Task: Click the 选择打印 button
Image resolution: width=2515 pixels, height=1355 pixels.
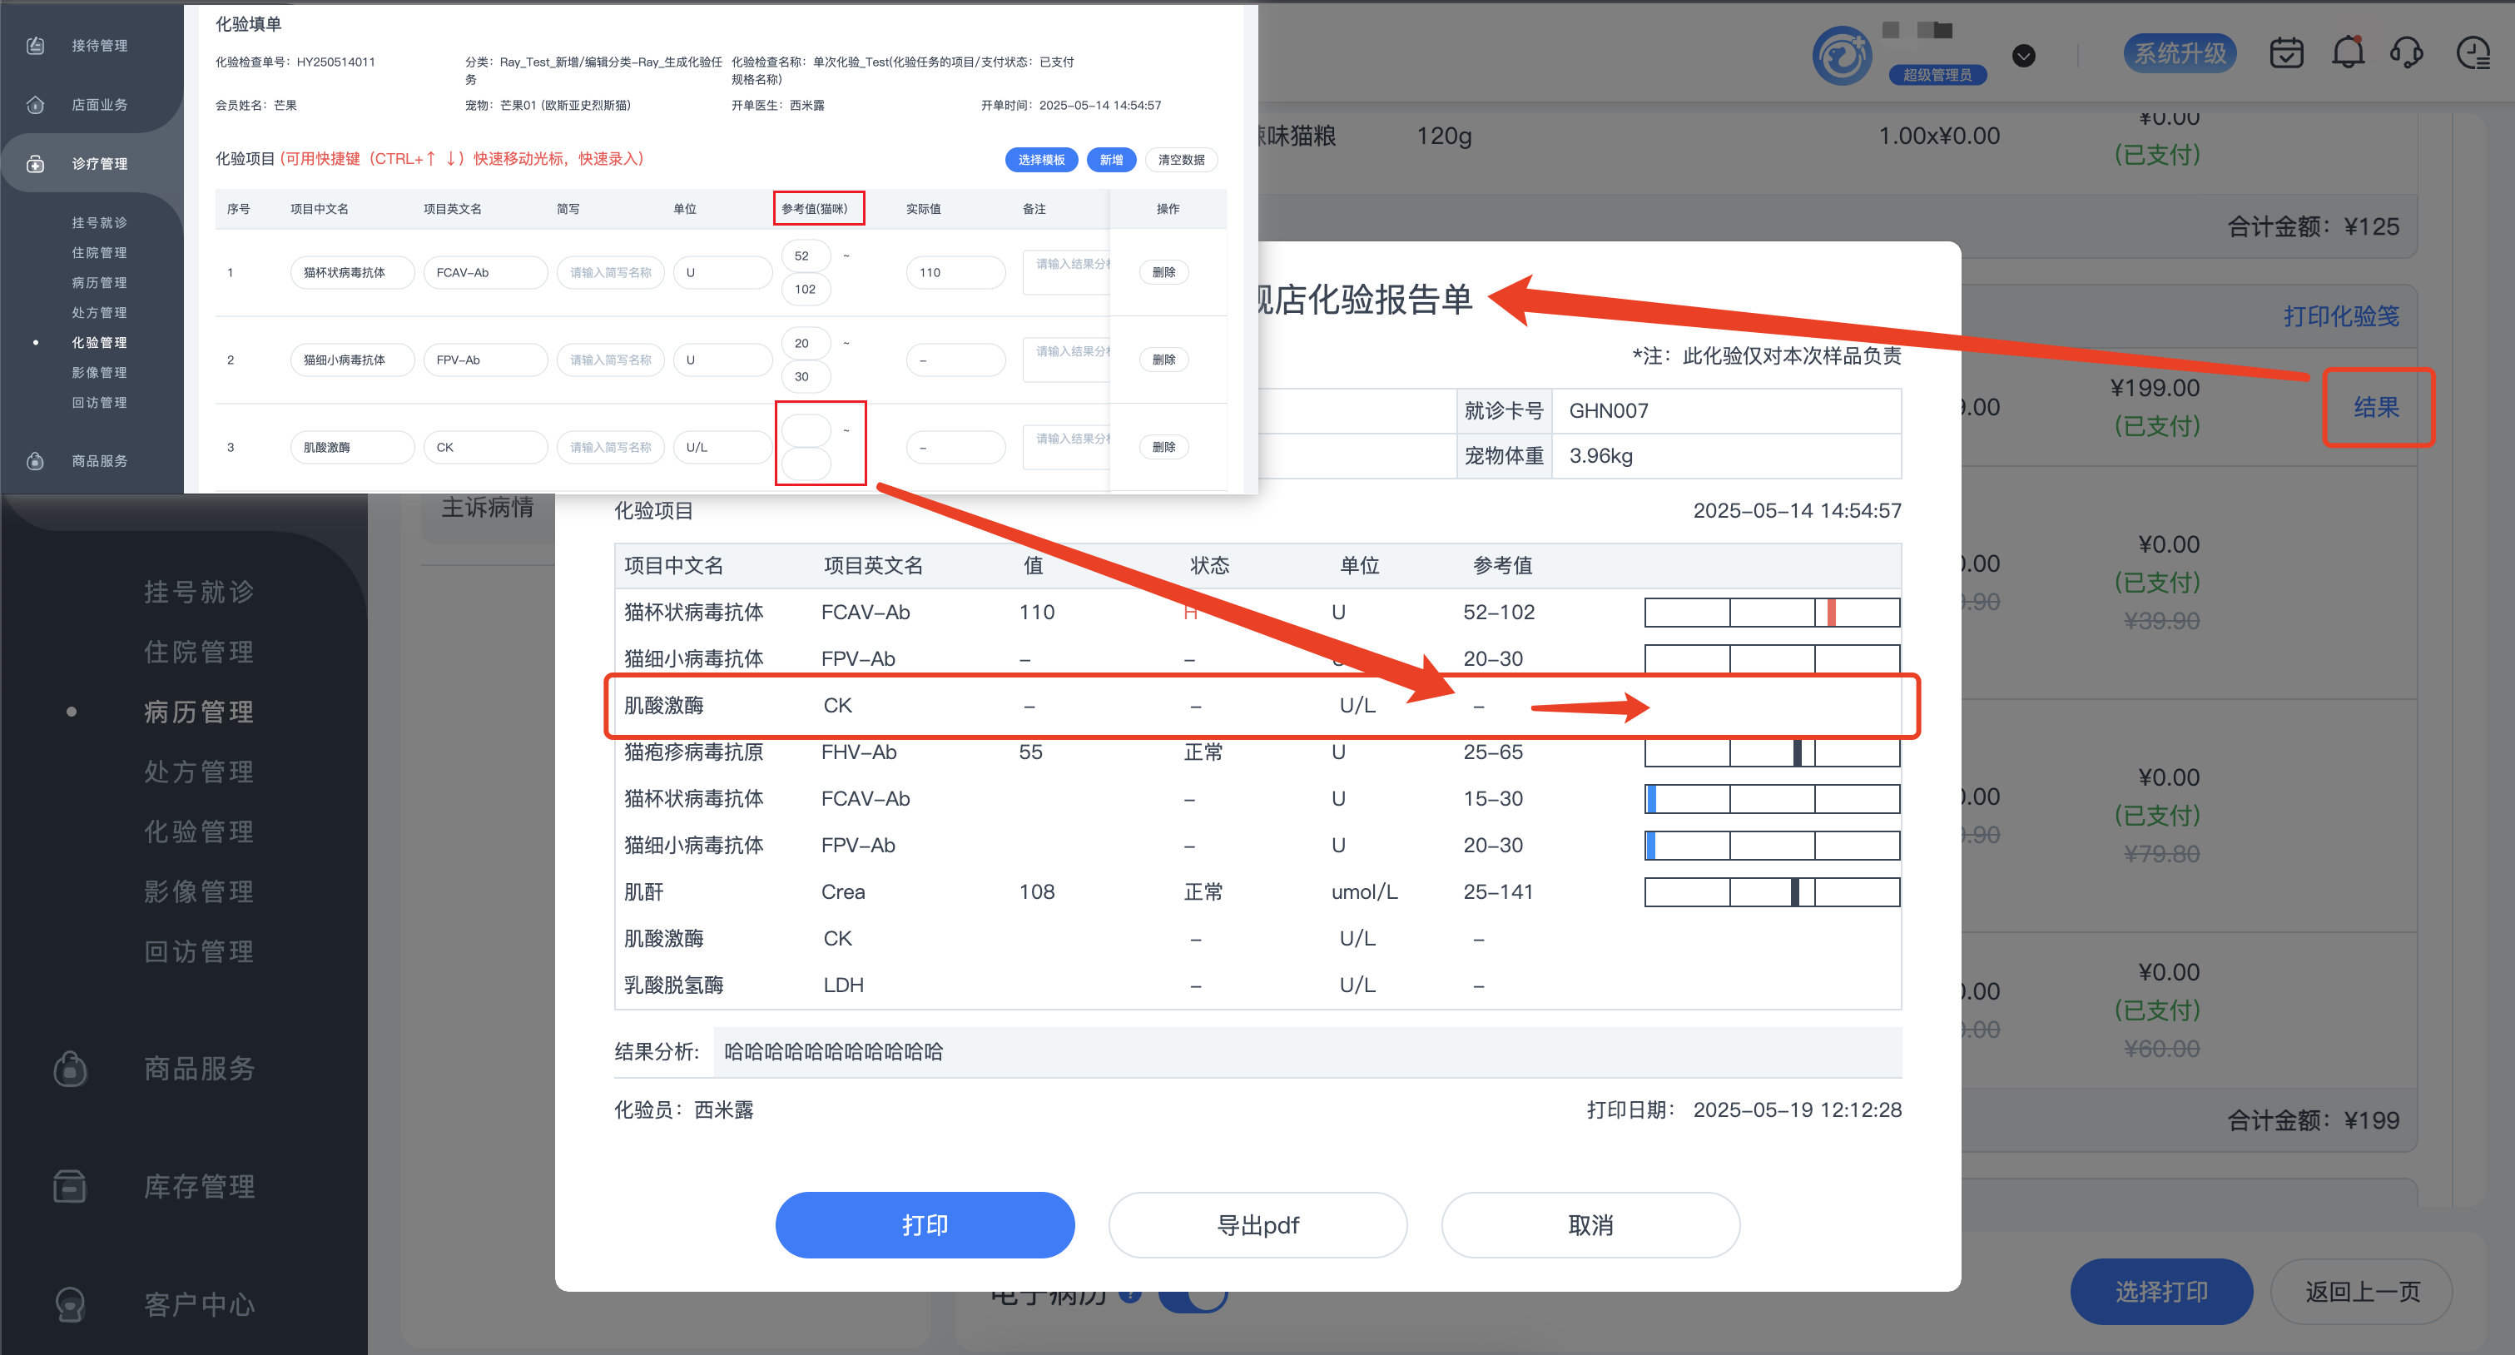Action: (2161, 1292)
